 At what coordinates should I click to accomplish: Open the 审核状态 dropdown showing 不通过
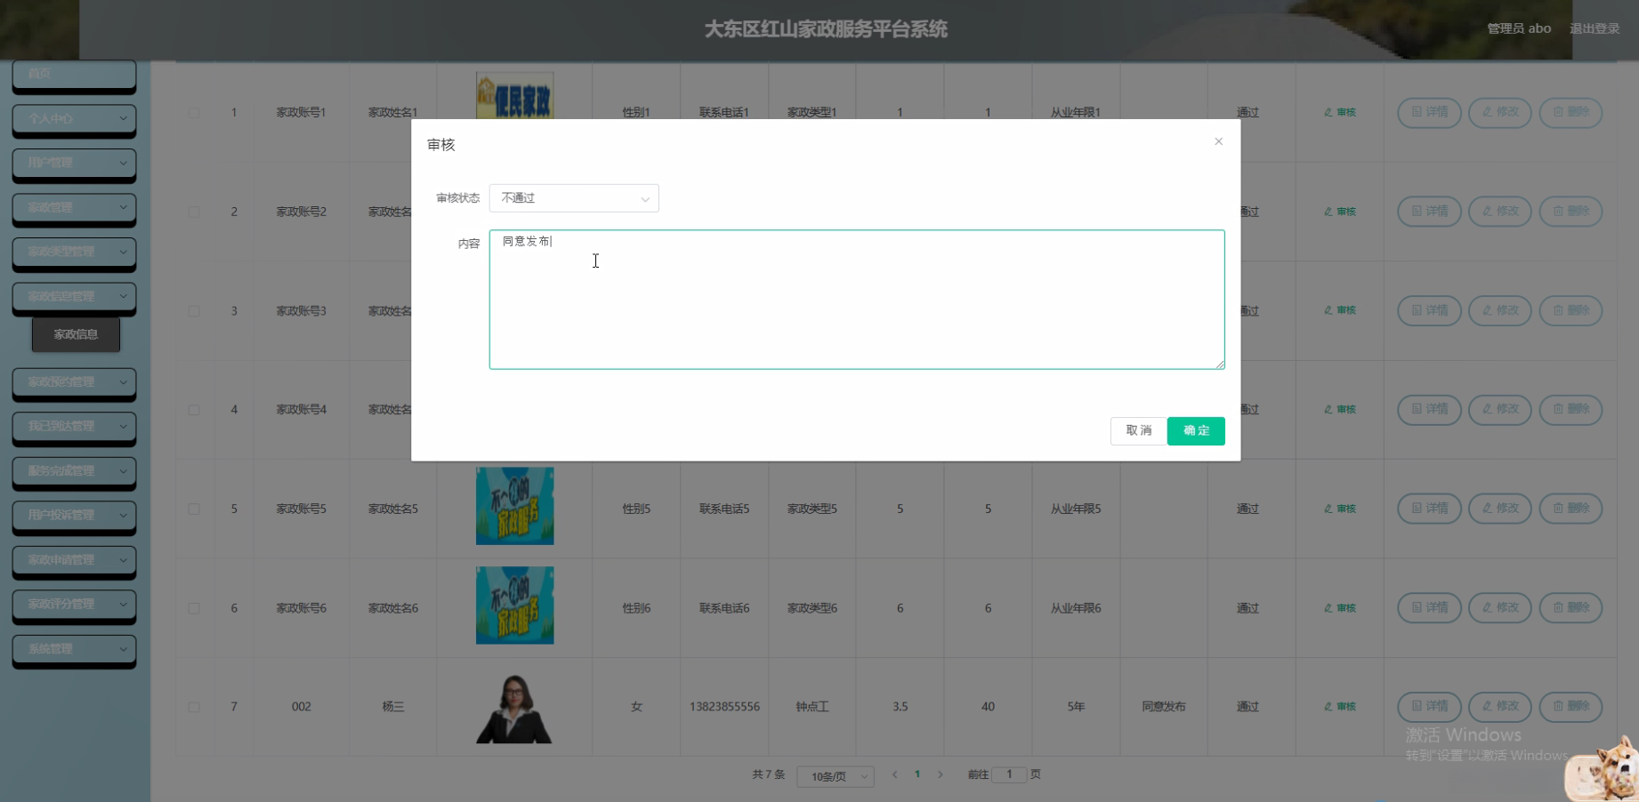(x=574, y=198)
